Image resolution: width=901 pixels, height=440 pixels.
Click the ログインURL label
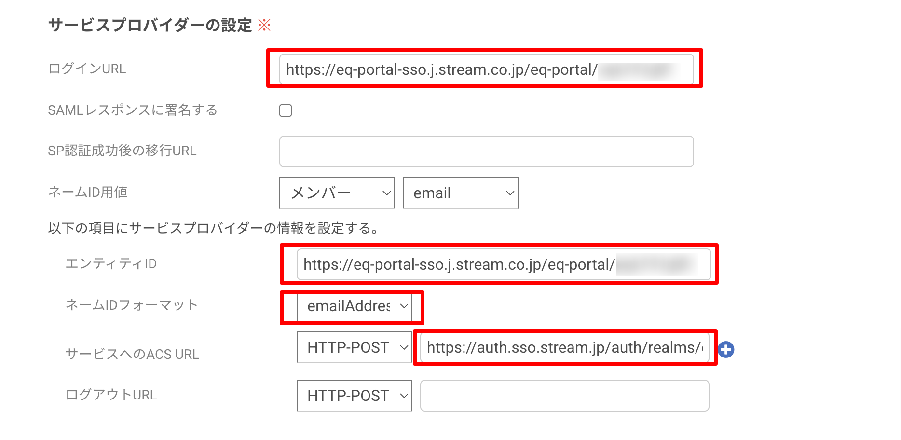(87, 69)
